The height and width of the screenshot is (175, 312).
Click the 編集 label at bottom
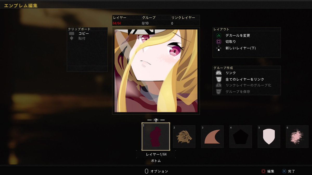(x=271, y=171)
